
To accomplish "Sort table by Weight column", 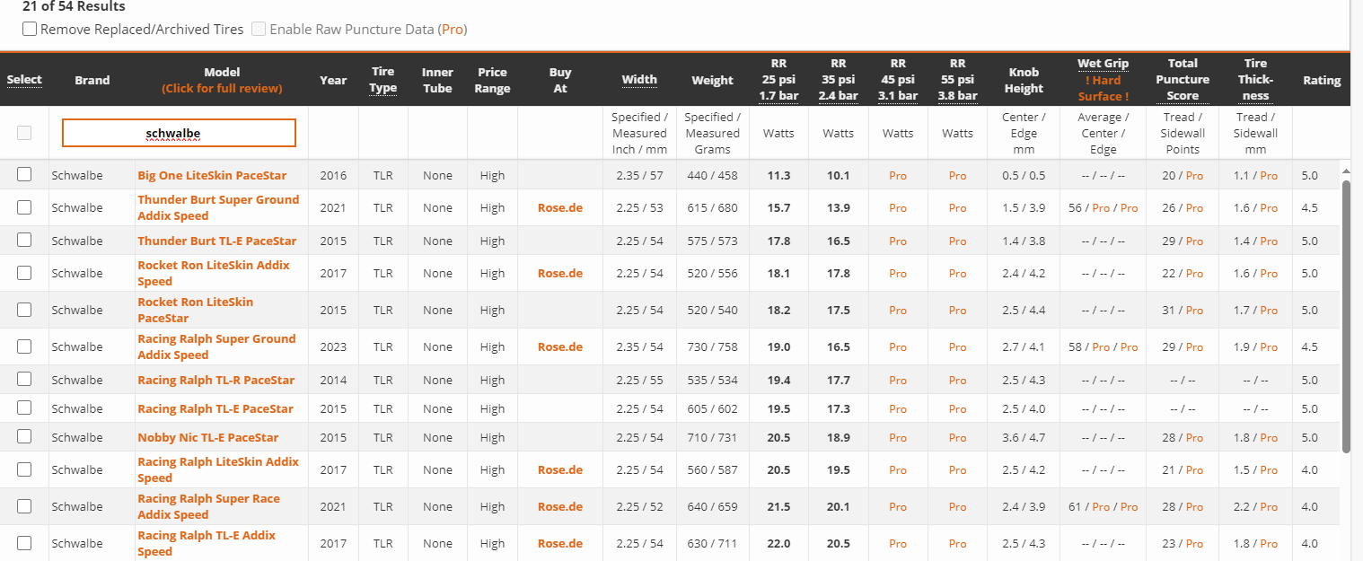I will pos(712,80).
